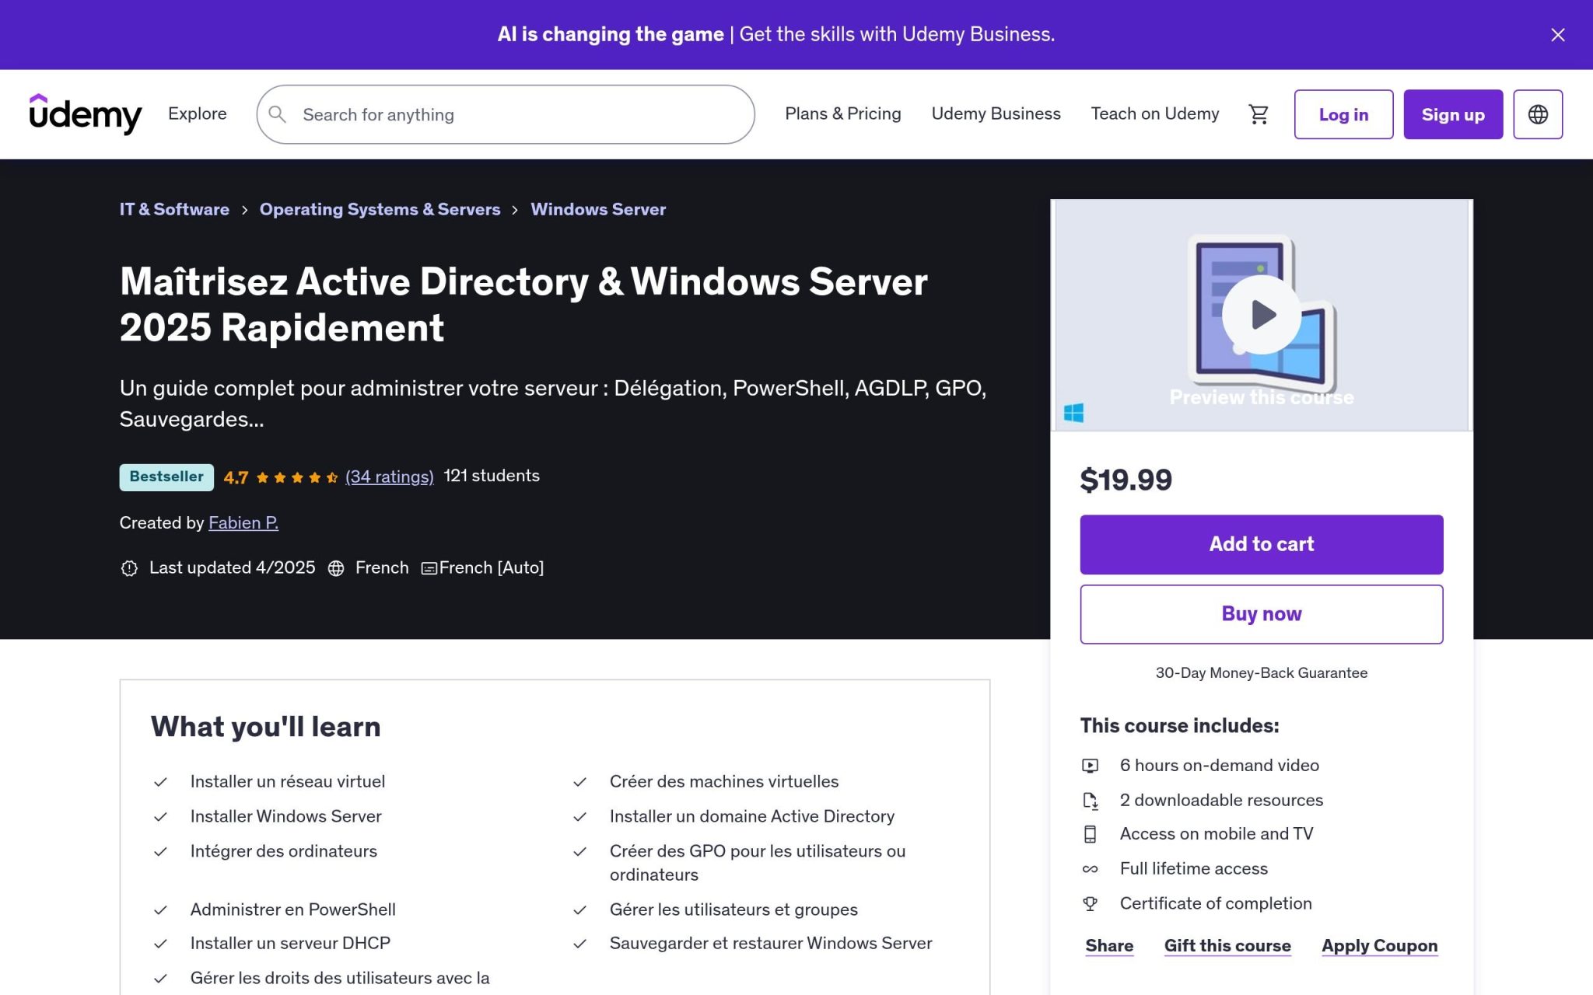This screenshot has height=995, width=1593.
Task: Open the shopping cart icon
Action: [1259, 114]
